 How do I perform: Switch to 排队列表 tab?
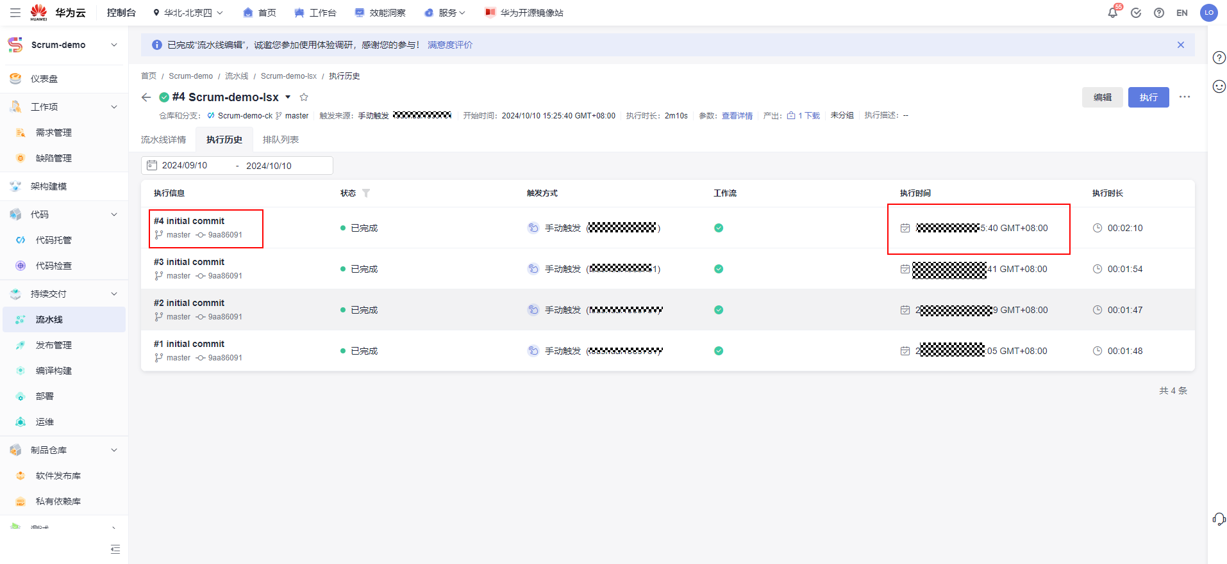[281, 140]
